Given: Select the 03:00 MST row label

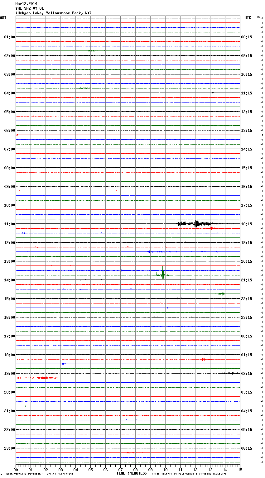Looking at the screenshot, I should (x=10, y=74).
